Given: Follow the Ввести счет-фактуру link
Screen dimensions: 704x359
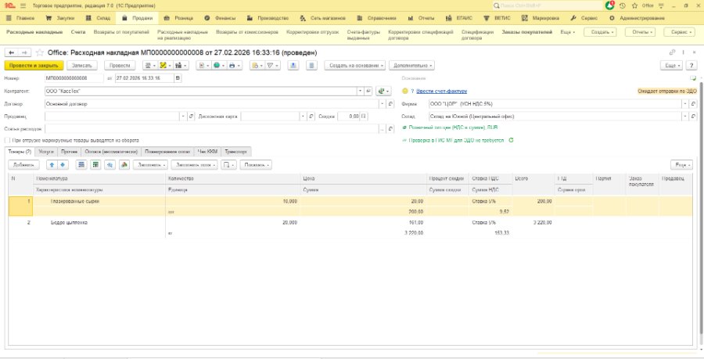Looking at the screenshot, I should point(441,91).
